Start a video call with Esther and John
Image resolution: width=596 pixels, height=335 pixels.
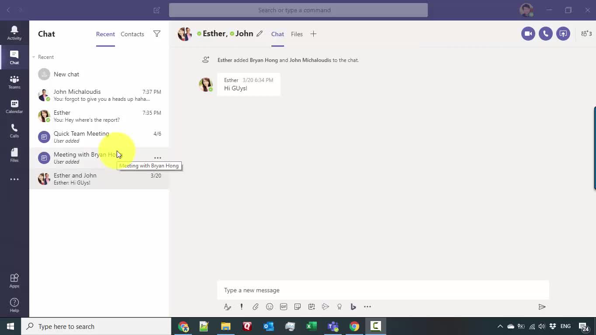pos(528,34)
